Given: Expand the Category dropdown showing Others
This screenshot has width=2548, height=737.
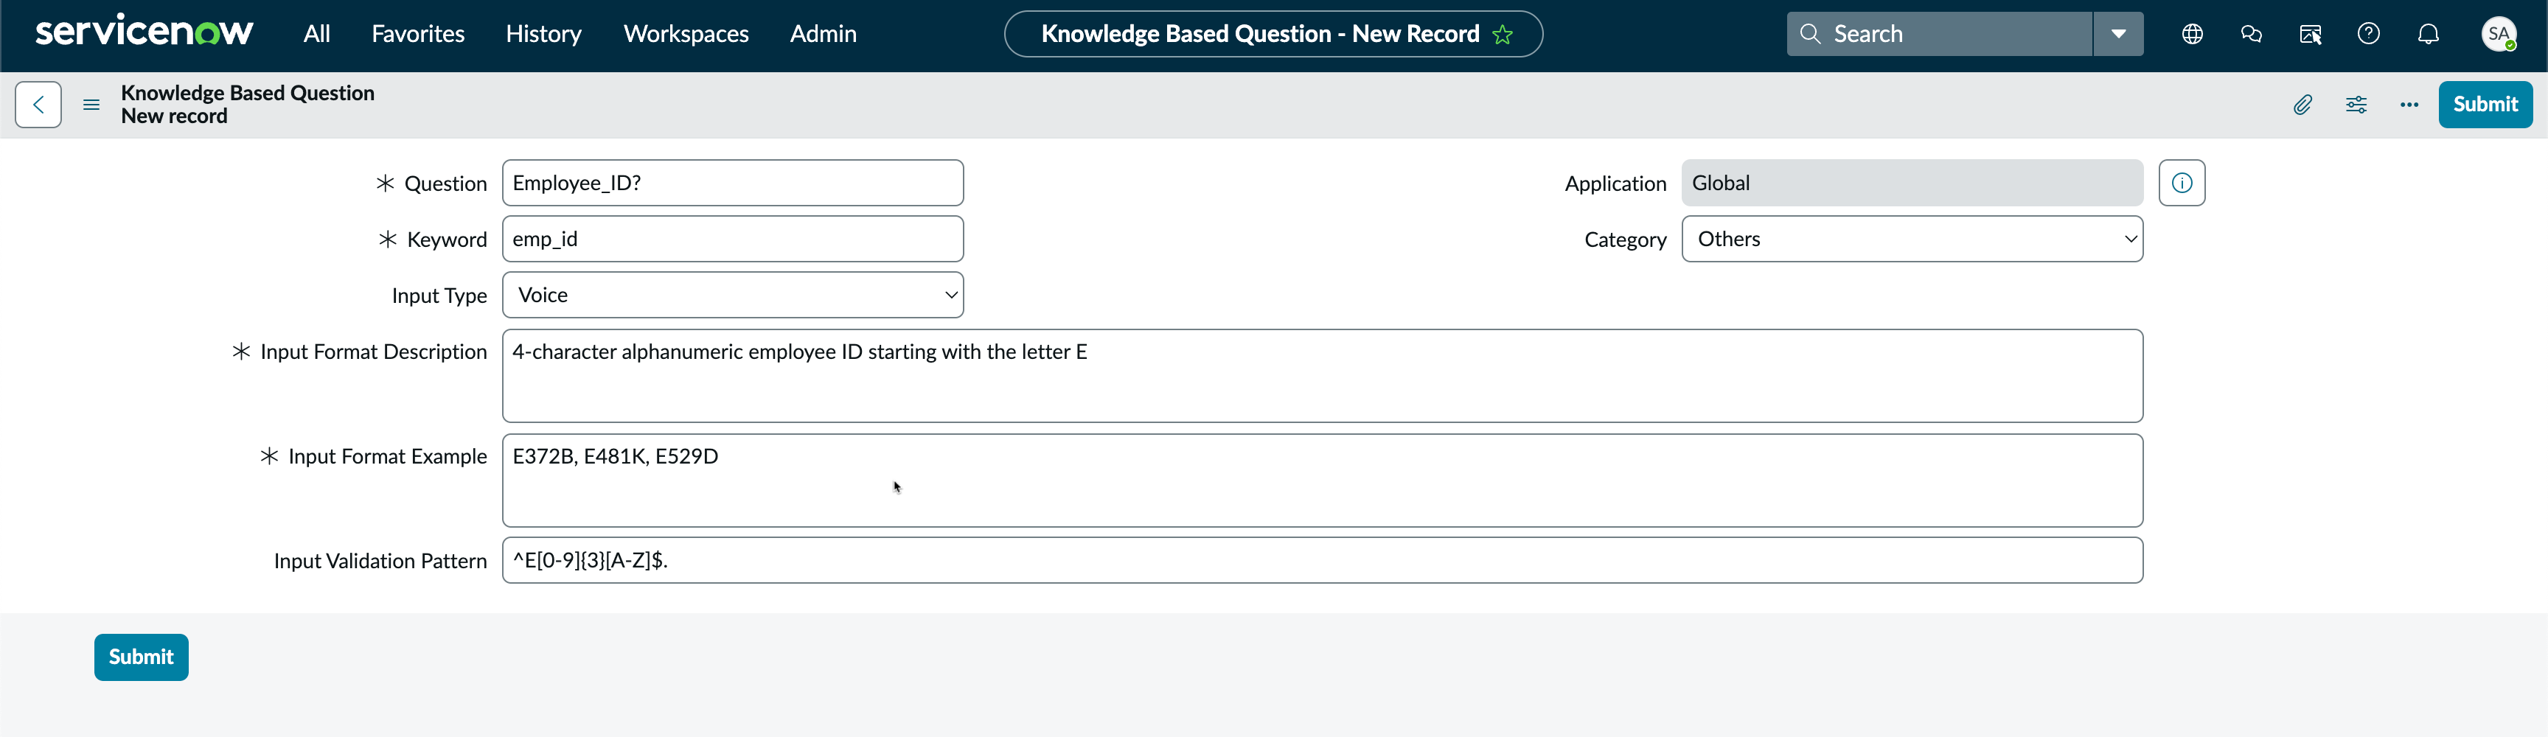Looking at the screenshot, I should [1912, 240].
